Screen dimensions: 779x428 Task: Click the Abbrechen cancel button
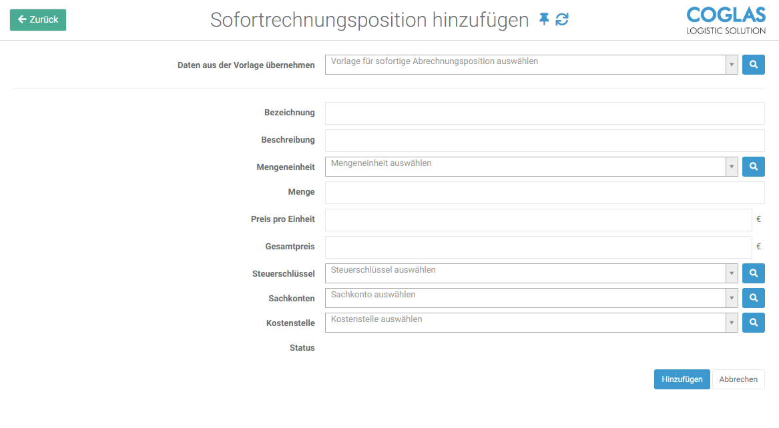click(738, 379)
